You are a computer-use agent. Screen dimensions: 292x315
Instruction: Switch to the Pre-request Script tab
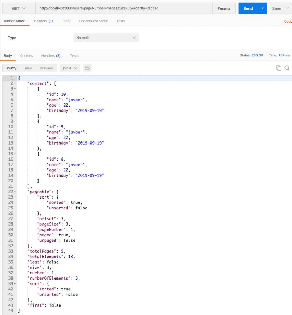point(93,21)
